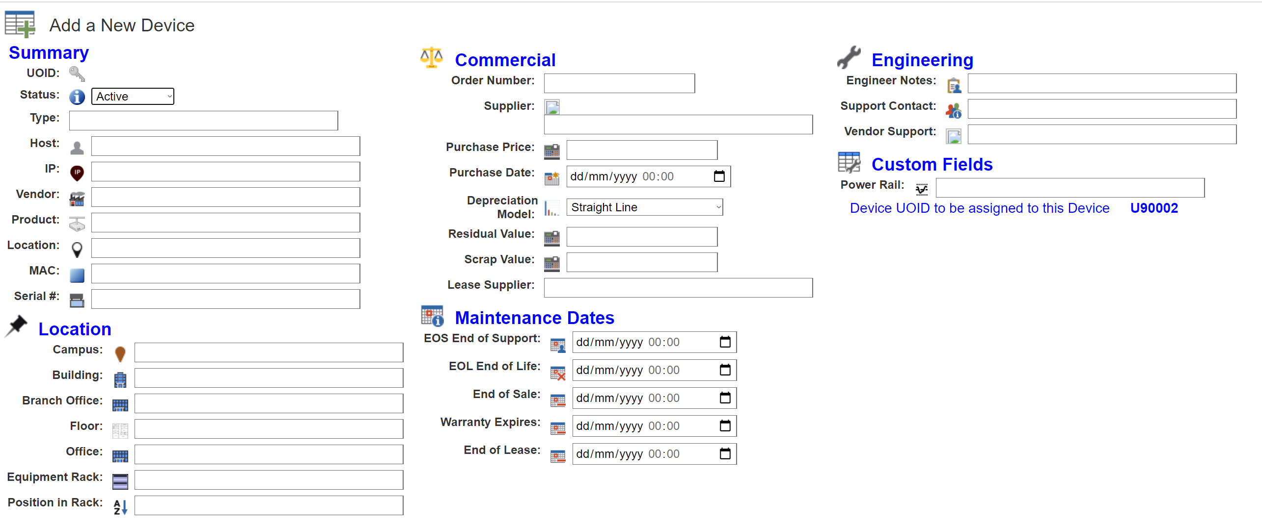
Task: Expand the Depreciation Model Straight Line dropdown
Action: [644, 207]
